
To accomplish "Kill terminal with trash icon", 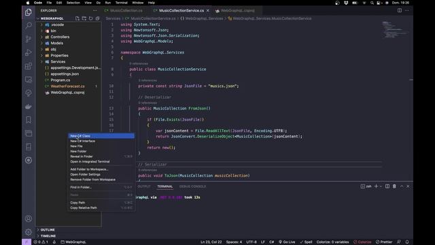I will [394, 186].
